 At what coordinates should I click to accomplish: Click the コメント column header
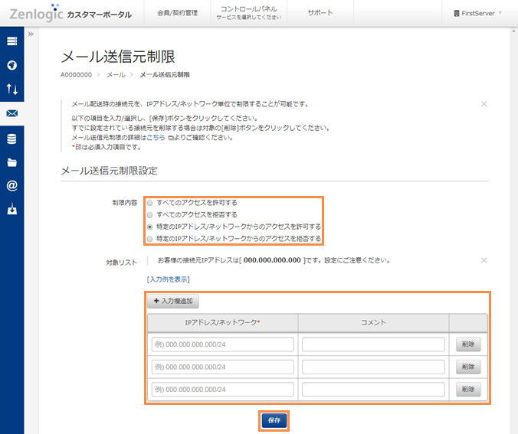(373, 322)
